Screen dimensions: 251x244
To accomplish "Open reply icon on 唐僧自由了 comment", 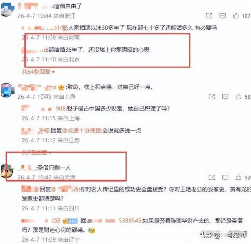I will pos(222,16).
